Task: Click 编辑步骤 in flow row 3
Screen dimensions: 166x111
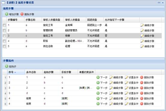Action: point(116,88)
